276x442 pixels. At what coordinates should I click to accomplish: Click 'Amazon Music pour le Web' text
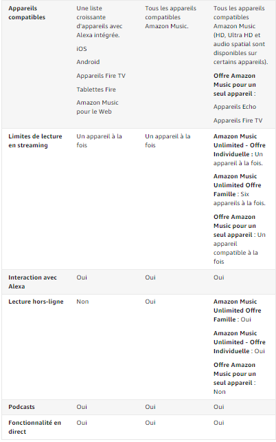97,107
